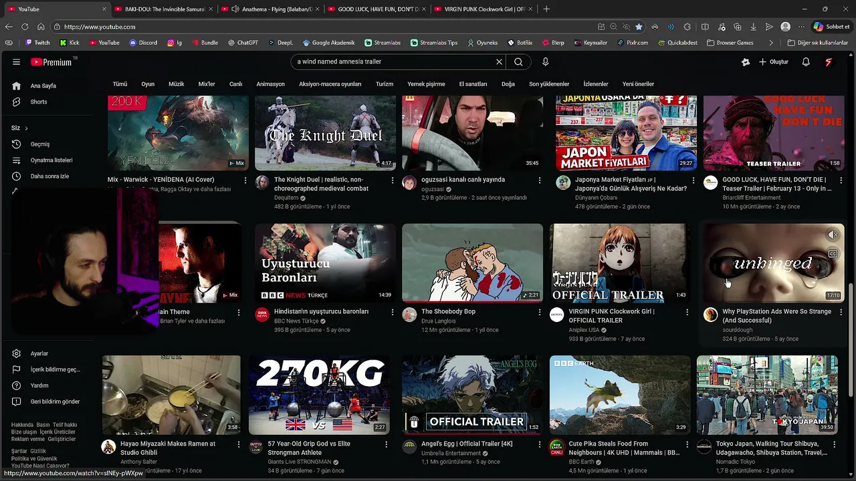The height and width of the screenshot is (481, 856).
Task: Click the sparkle icon left of Oluştur
Action: [746, 62]
